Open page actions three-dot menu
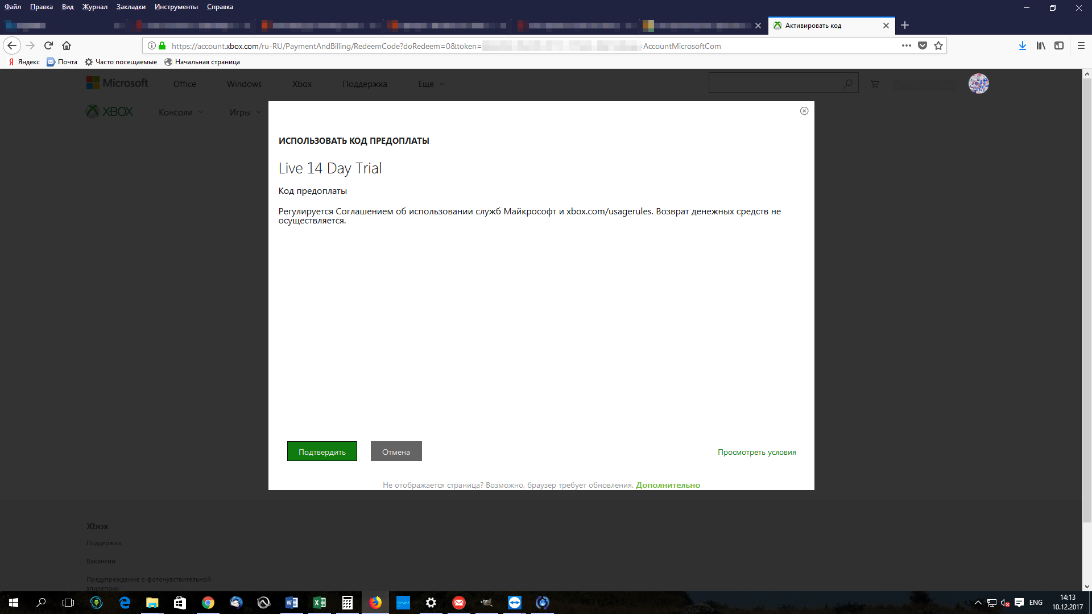Screen dimensions: 1092x614 tap(907, 45)
